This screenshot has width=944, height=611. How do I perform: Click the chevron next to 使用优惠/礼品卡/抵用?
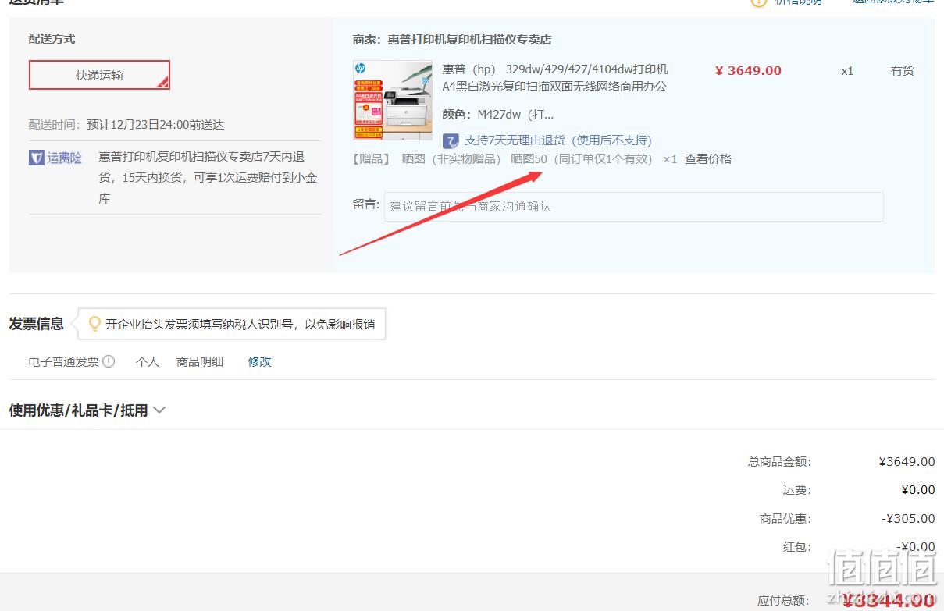[159, 410]
